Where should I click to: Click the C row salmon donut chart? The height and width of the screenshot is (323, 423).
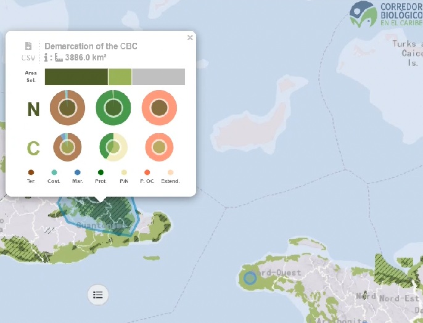(x=159, y=147)
